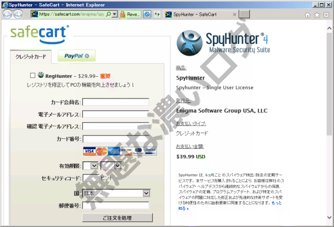Click the American Express card logo

tap(114, 151)
